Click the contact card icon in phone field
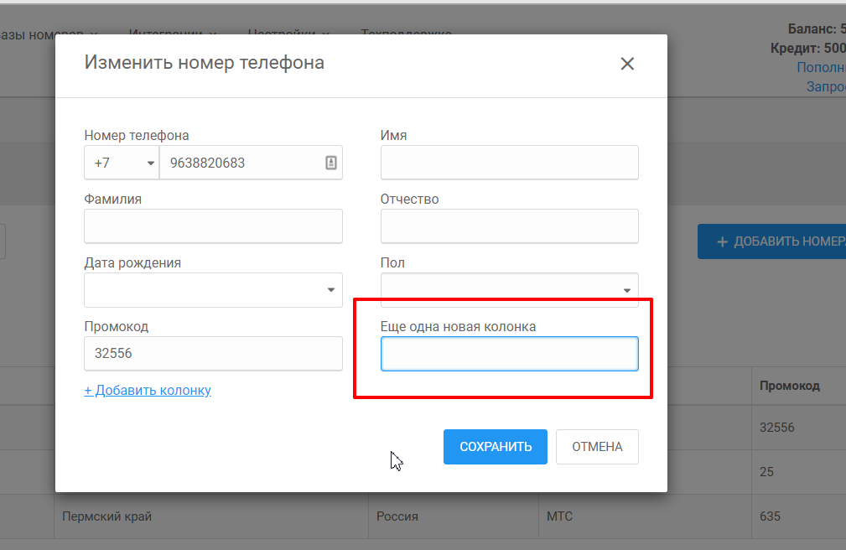 tap(330, 163)
